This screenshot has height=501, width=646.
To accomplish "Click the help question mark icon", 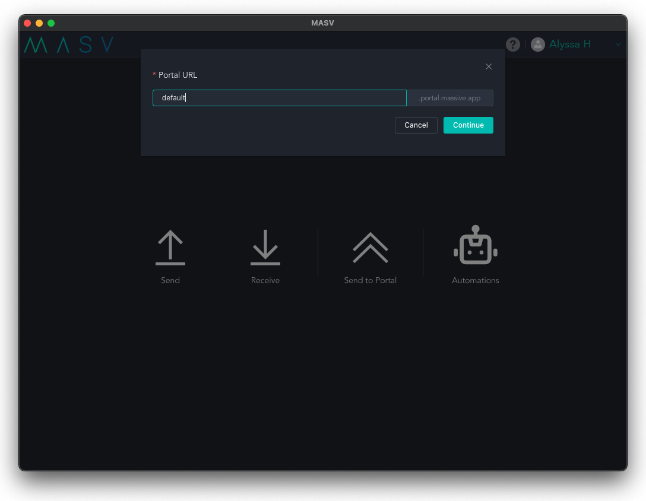I will pyautogui.click(x=513, y=45).
